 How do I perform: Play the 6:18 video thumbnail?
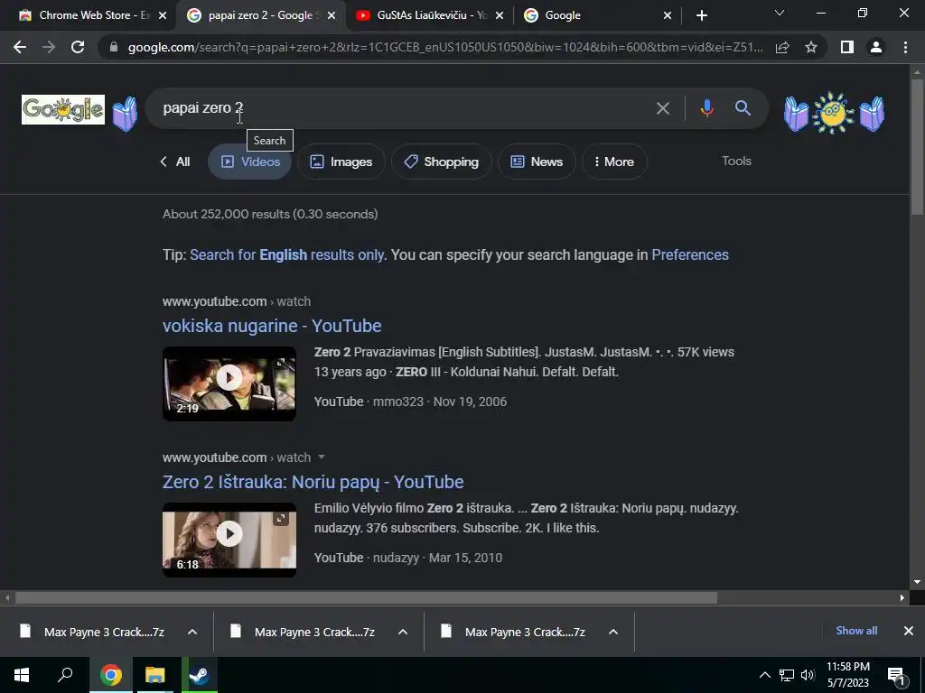point(229,540)
